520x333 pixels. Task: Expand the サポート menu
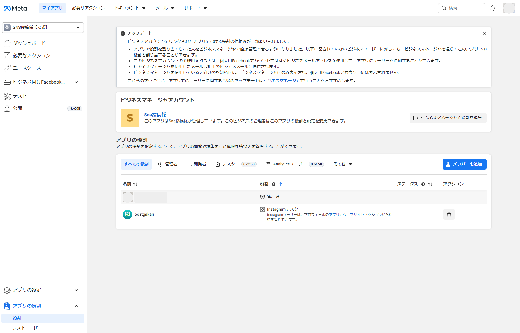pos(196,8)
